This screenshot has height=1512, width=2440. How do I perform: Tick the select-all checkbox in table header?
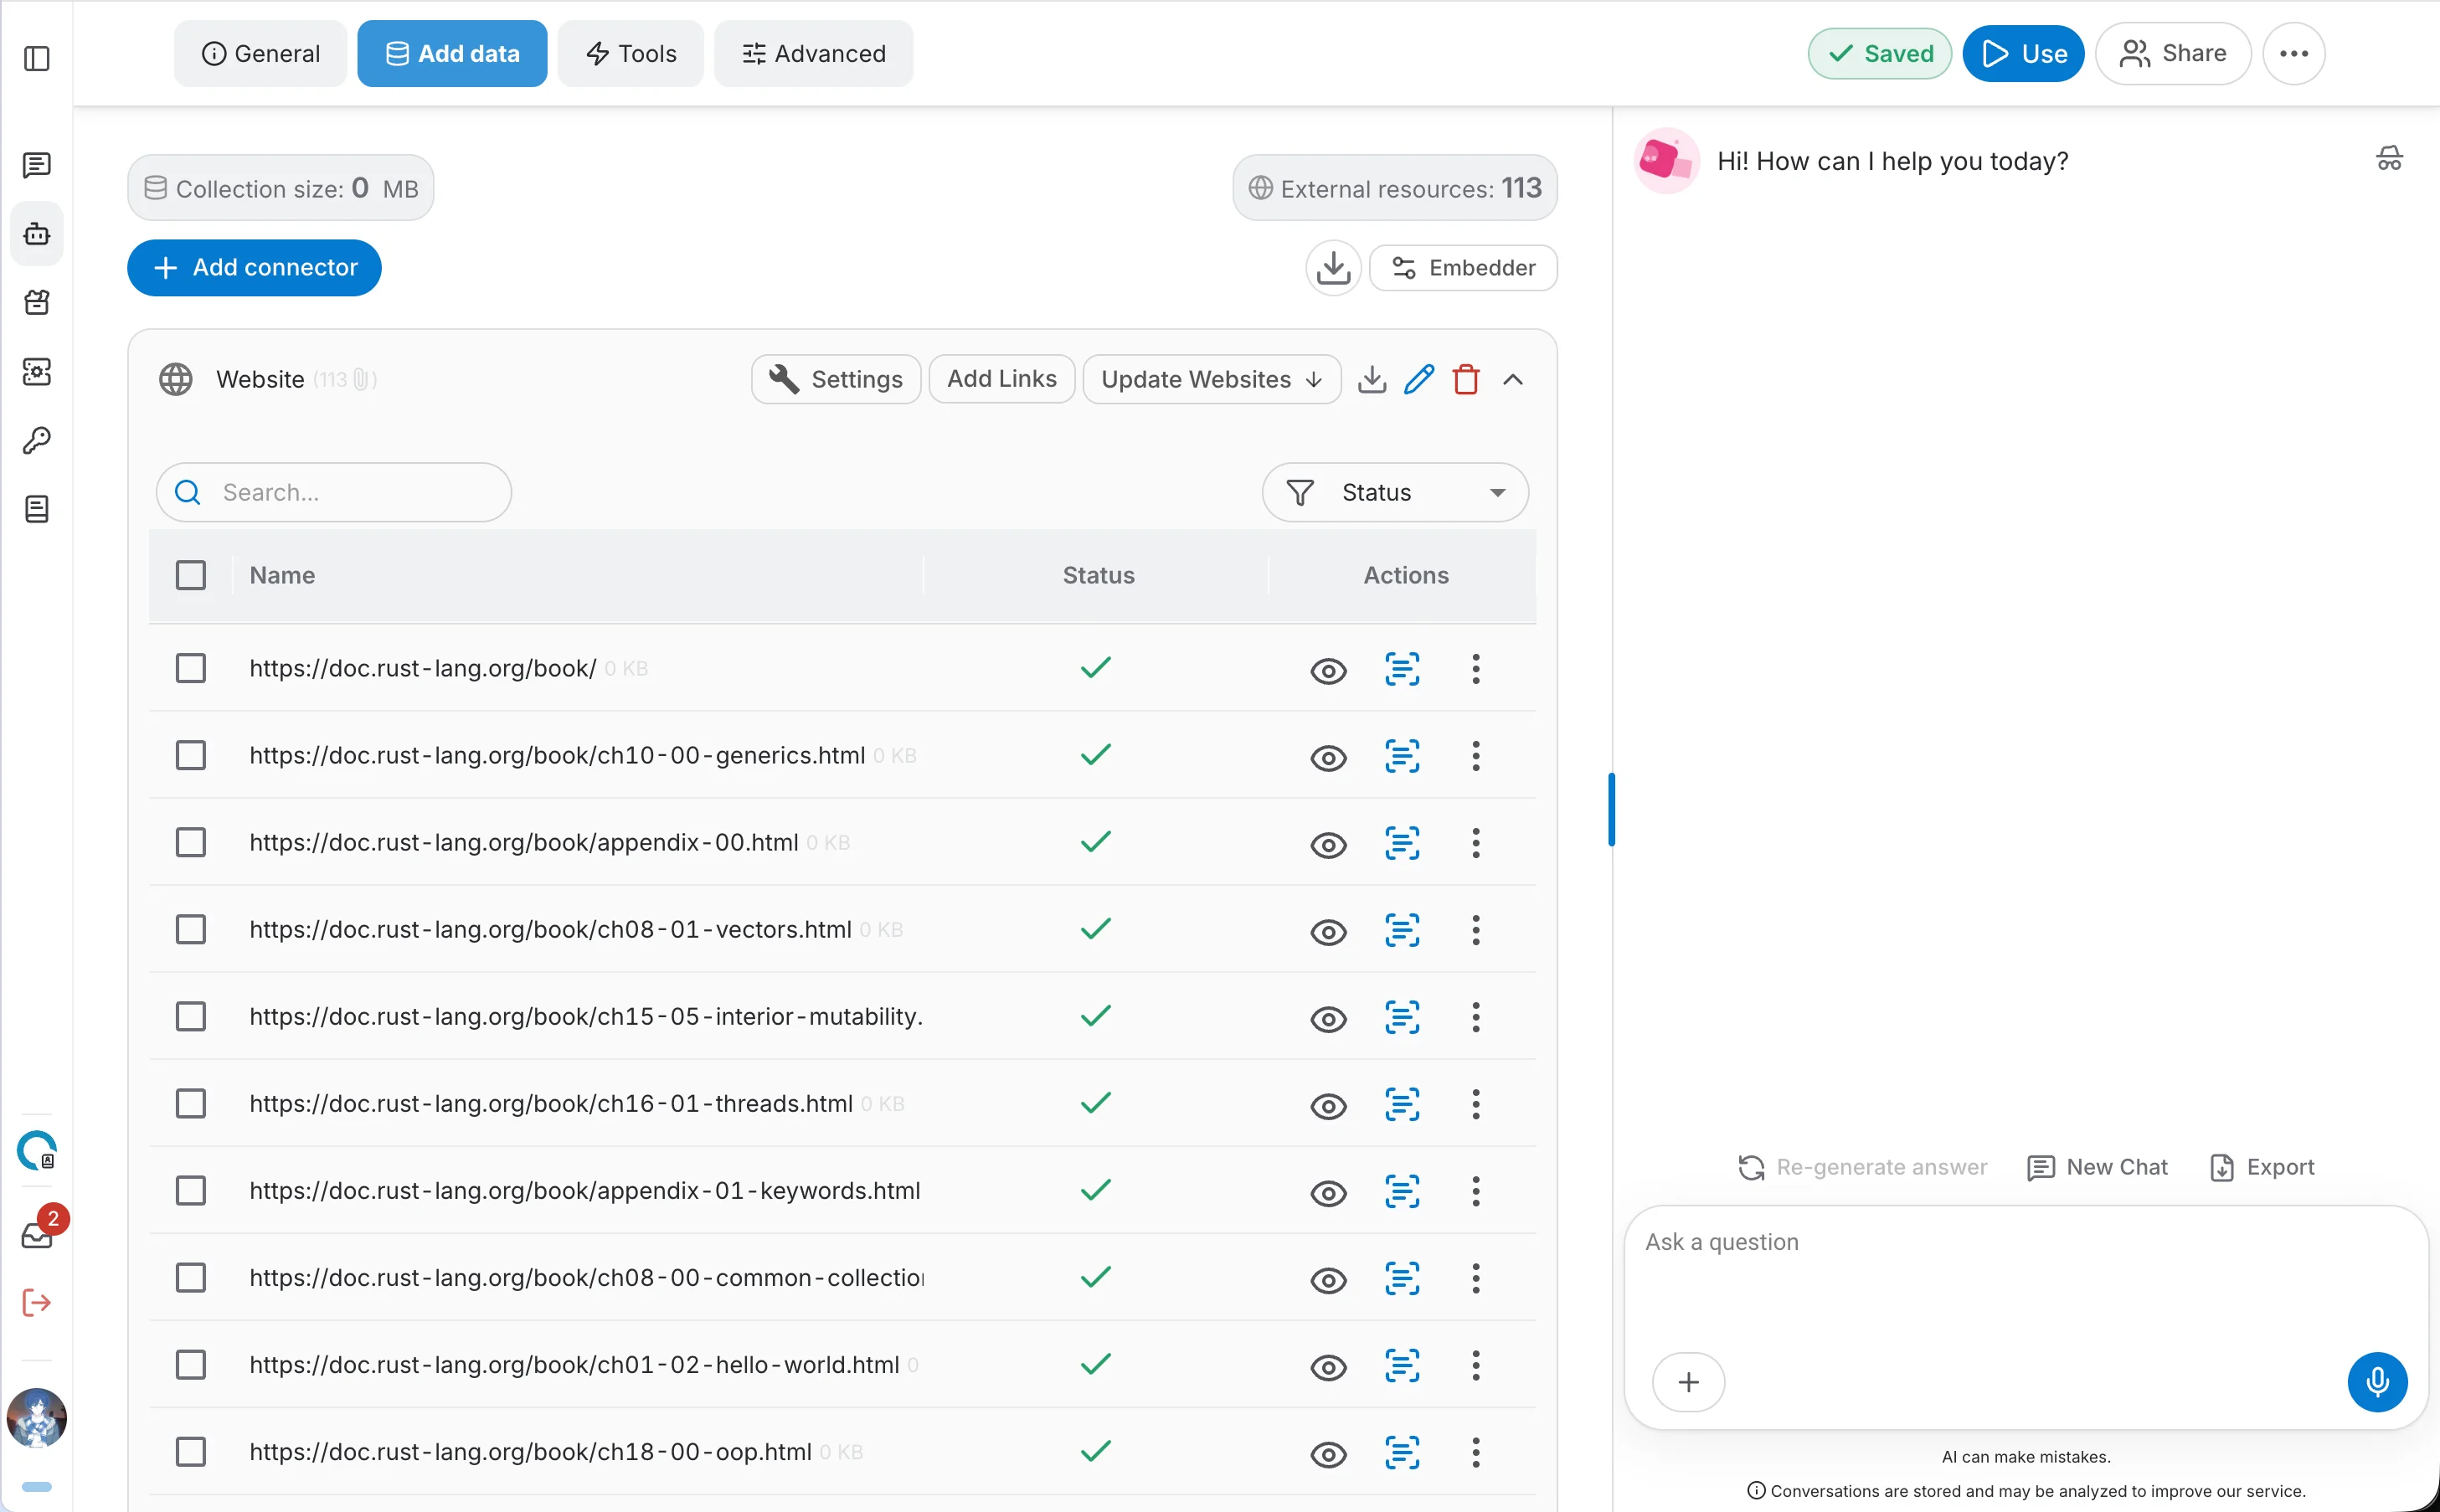190,575
